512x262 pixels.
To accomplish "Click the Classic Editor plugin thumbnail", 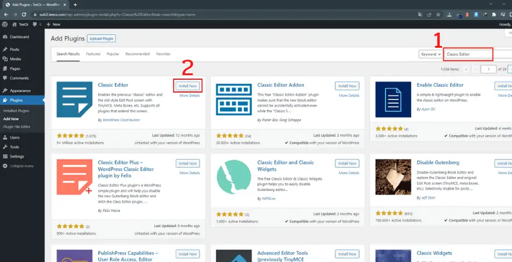I will coord(75,100).
